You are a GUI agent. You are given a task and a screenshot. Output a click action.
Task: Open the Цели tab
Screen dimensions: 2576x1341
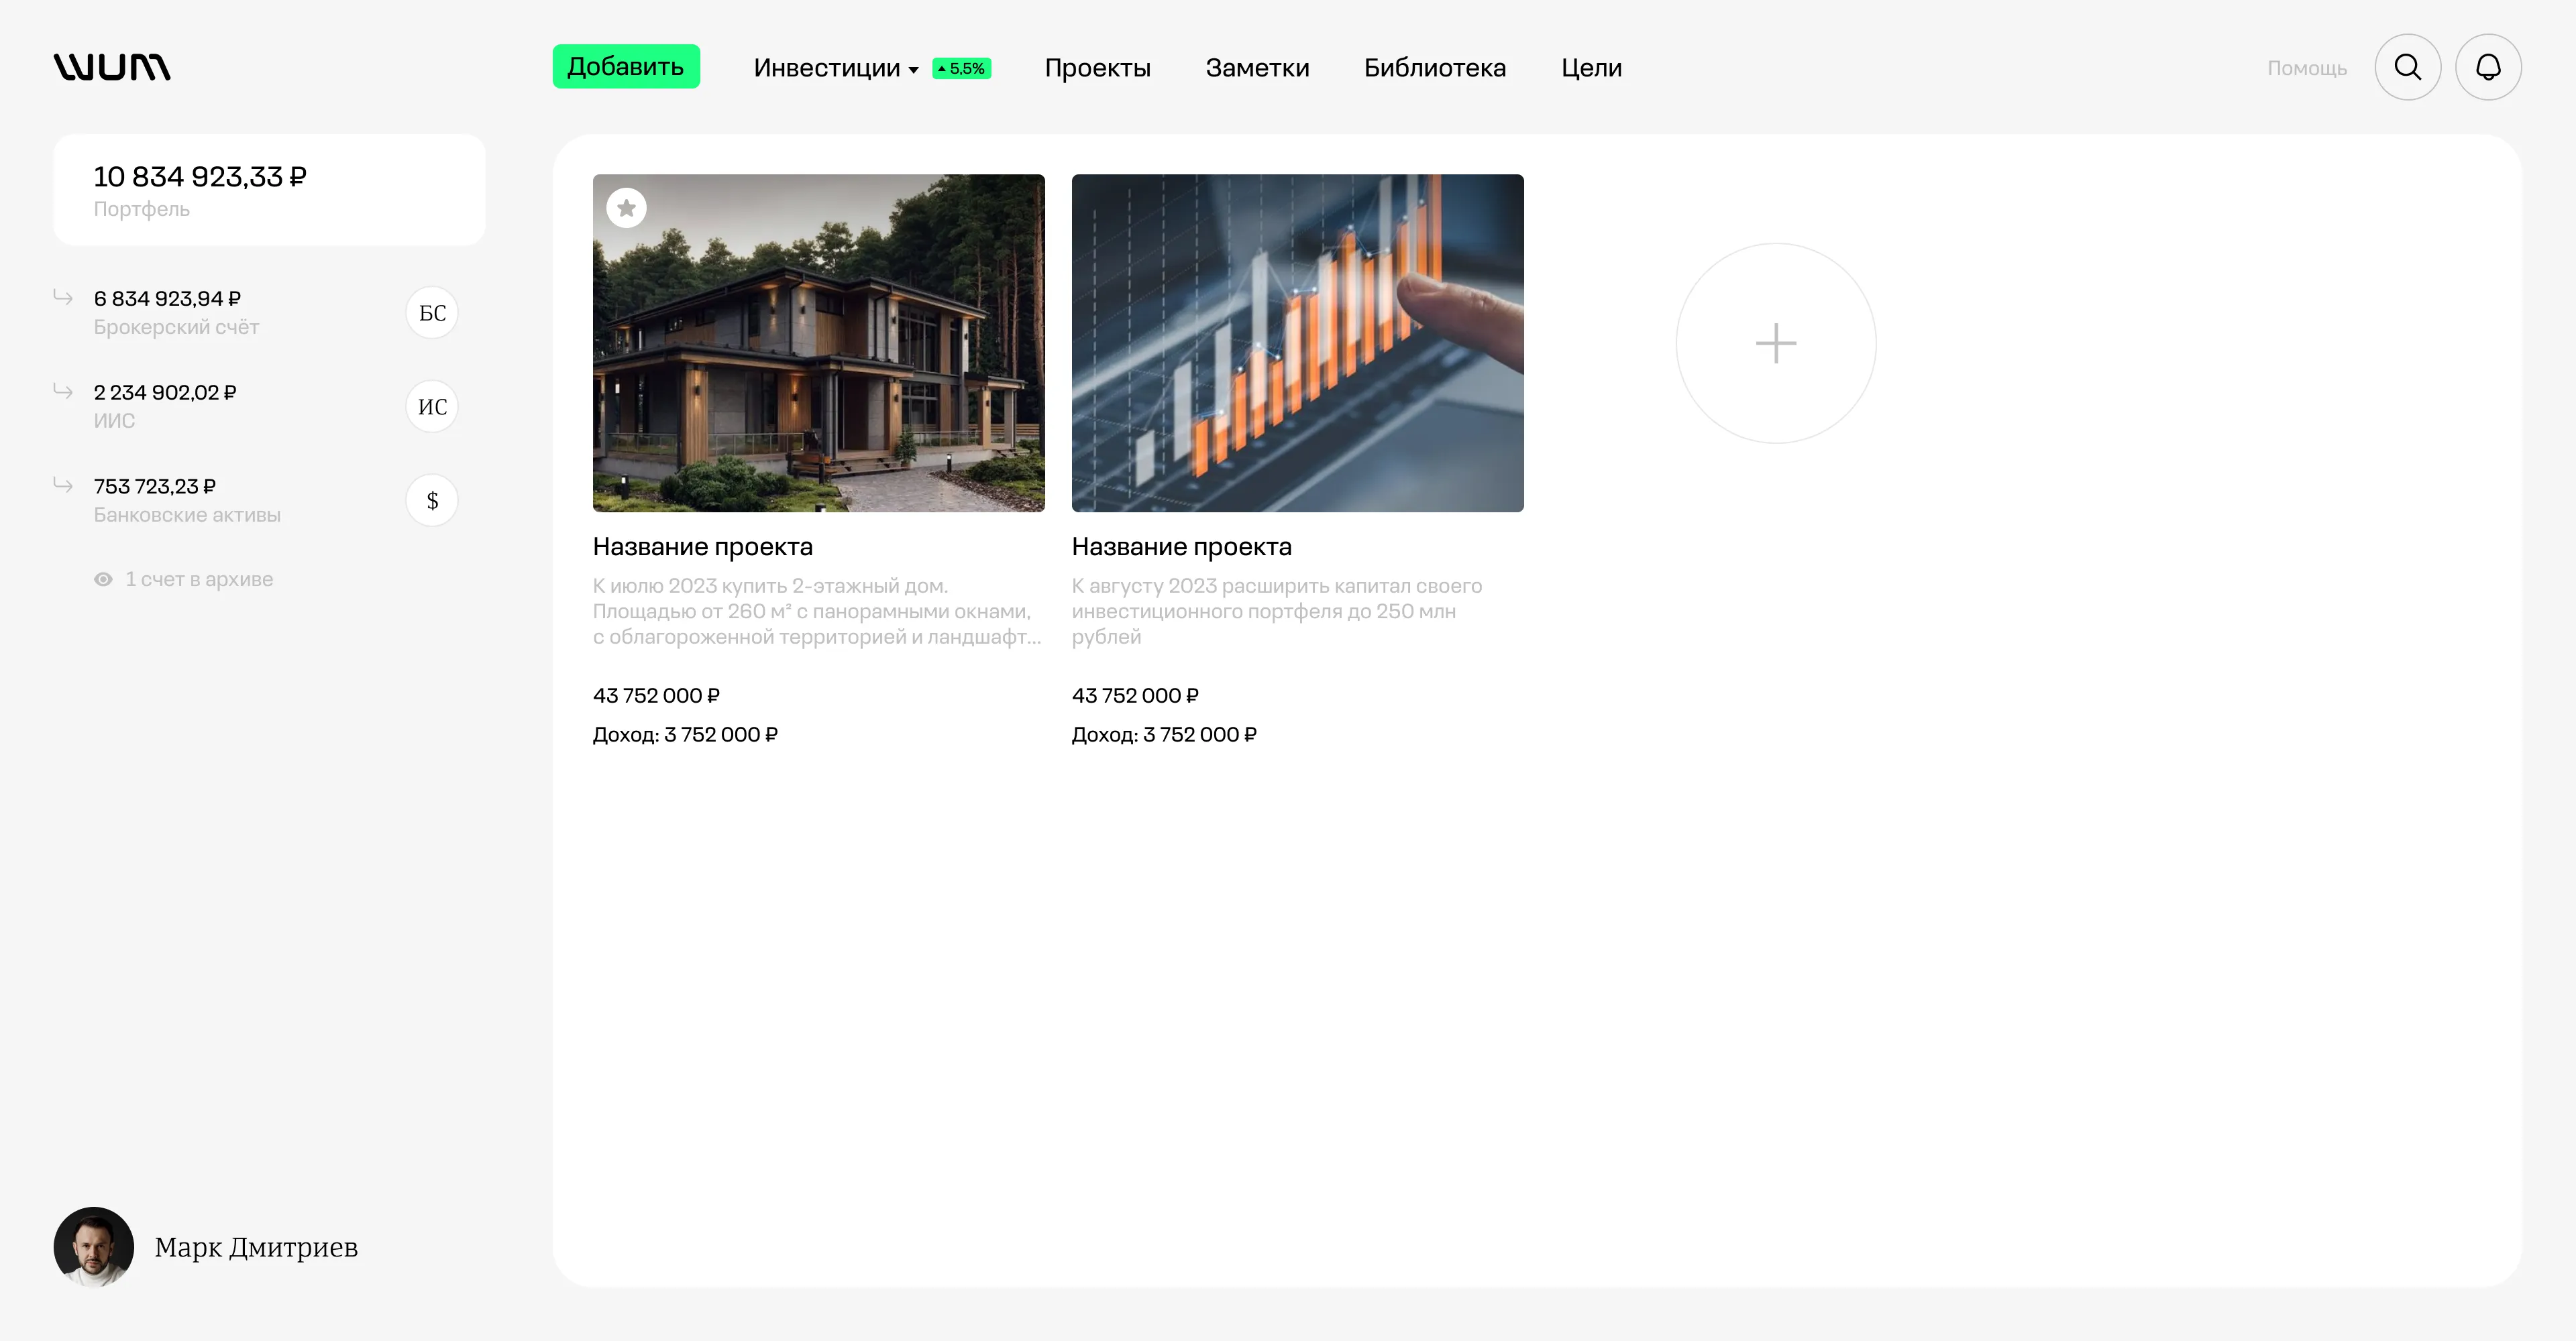1591,68
